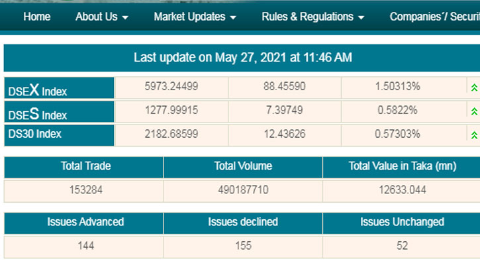Click the DSEX Index value 5973.24499
The height and width of the screenshot is (265, 480).
tap(171, 87)
